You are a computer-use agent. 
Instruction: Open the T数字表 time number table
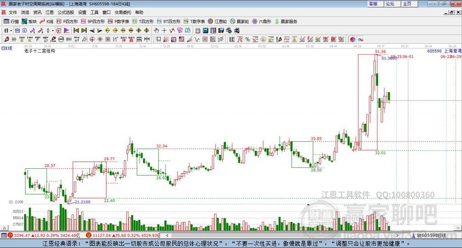194,22
